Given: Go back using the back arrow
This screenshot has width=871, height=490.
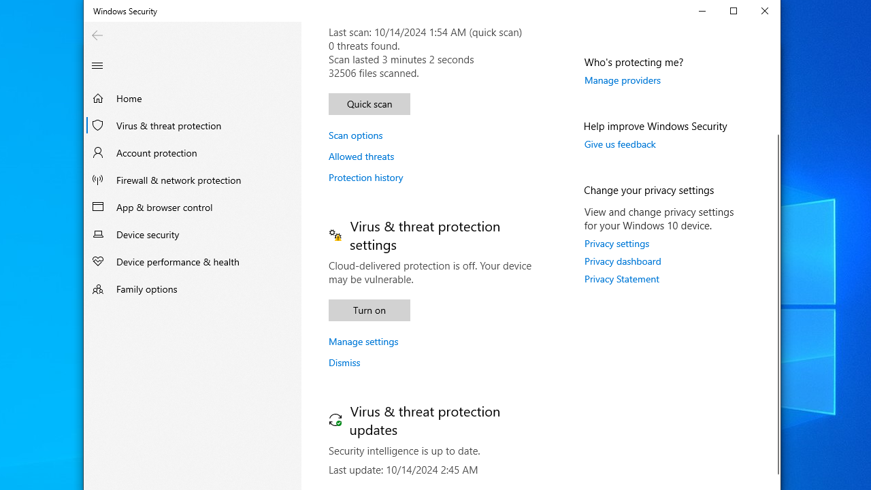Looking at the screenshot, I should (x=97, y=35).
